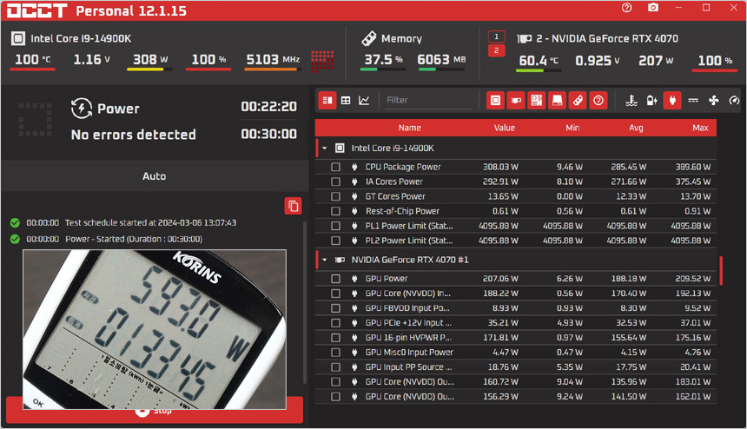Open the power meter photo thumbnail
The width and height of the screenshot is (747, 429).
click(x=155, y=329)
